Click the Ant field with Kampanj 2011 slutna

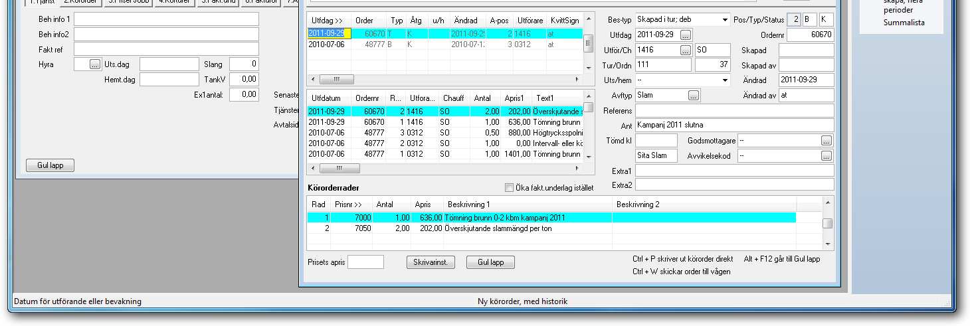[x=735, y=125]
